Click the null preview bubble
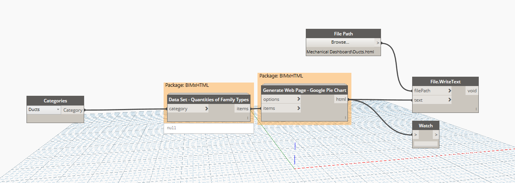 208,128
